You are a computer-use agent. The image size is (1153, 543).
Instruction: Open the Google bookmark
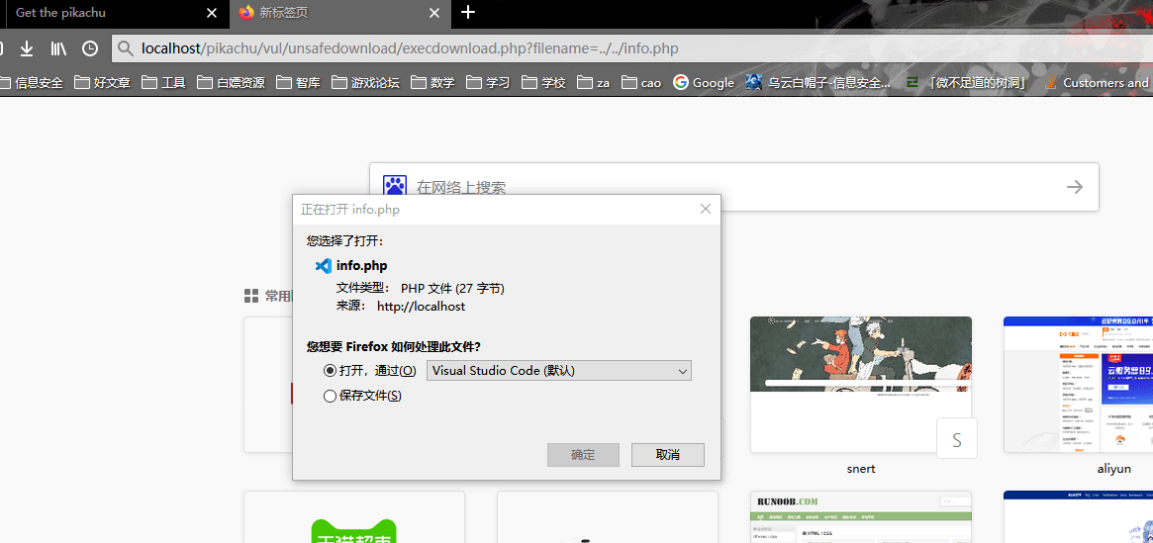[x=704, y=82]
